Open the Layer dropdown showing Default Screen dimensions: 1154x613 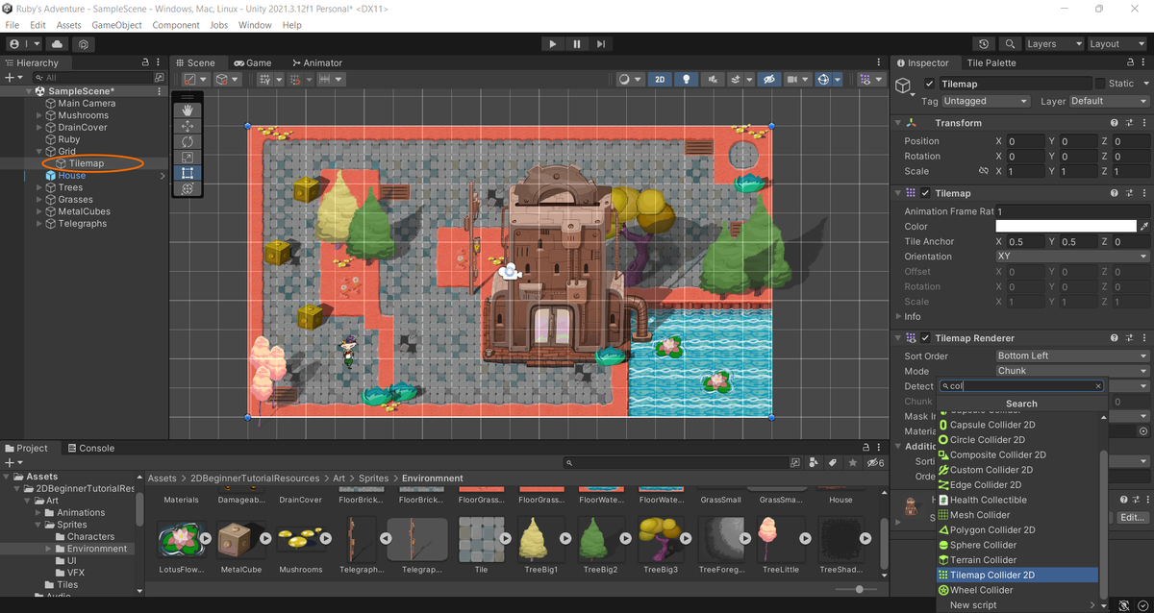tap(1109, 101)
